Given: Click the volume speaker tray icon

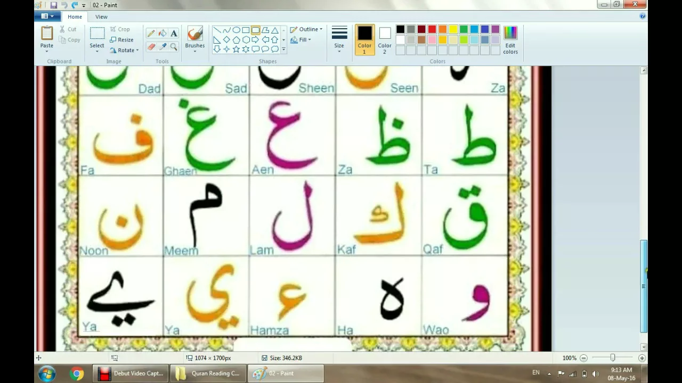Looking at the screenshot, I should pos(595,373).
